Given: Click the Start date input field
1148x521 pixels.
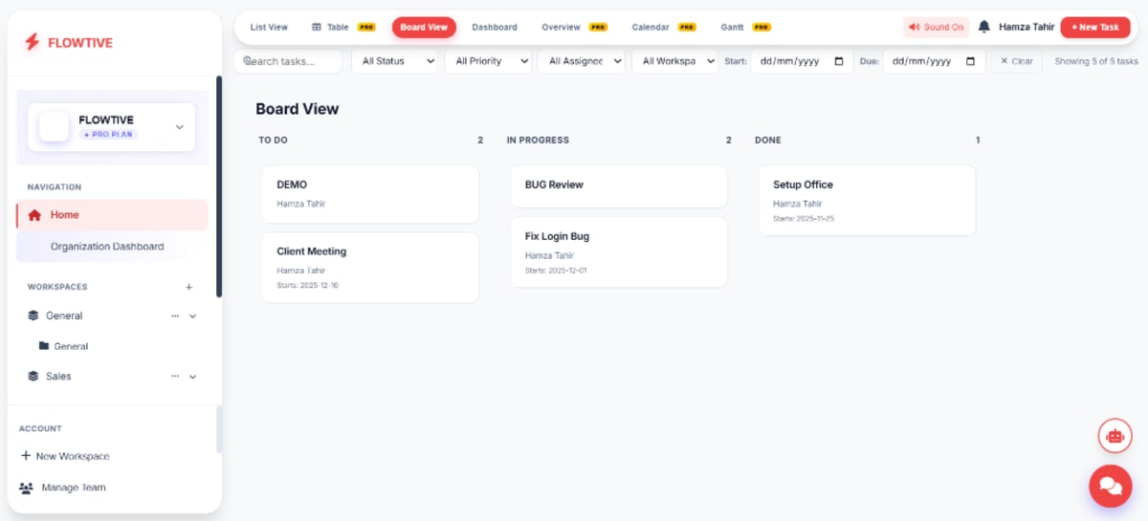Looking at the screenshot, I should [802, 61].
